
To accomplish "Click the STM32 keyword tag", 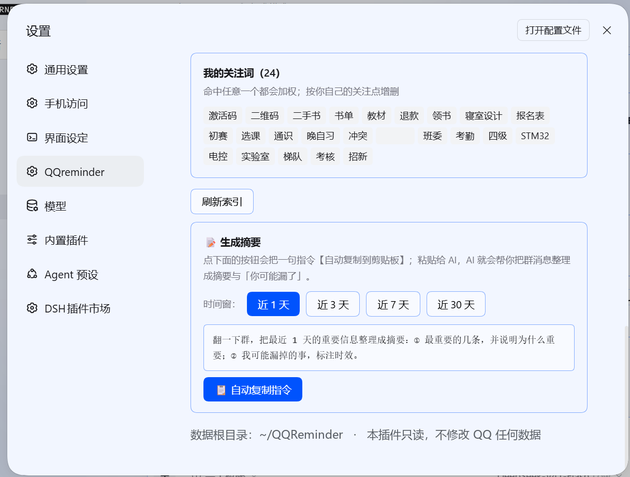I will tap(535, 136).
